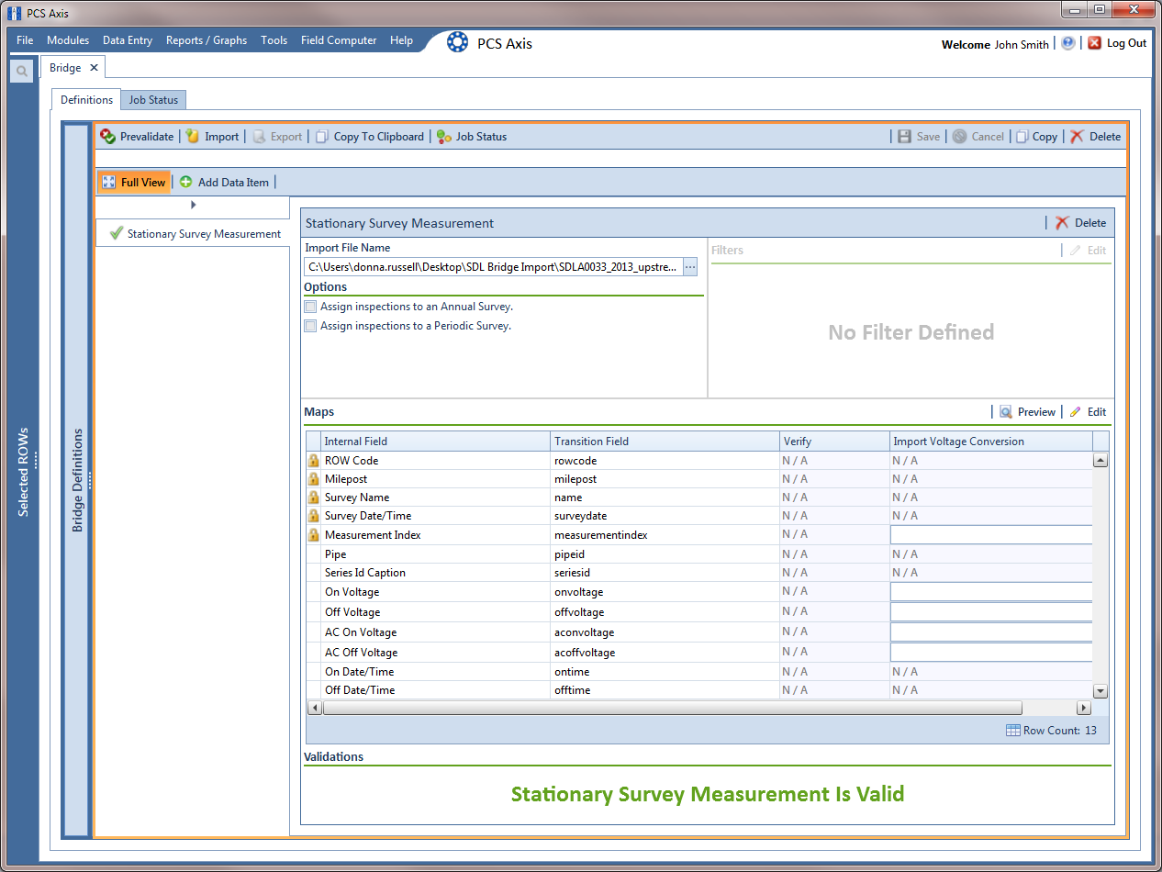The height and width of the screenshot is (872, 1162).
Task: Click the Copy button in top toolbar
Action: point(1036,136)
